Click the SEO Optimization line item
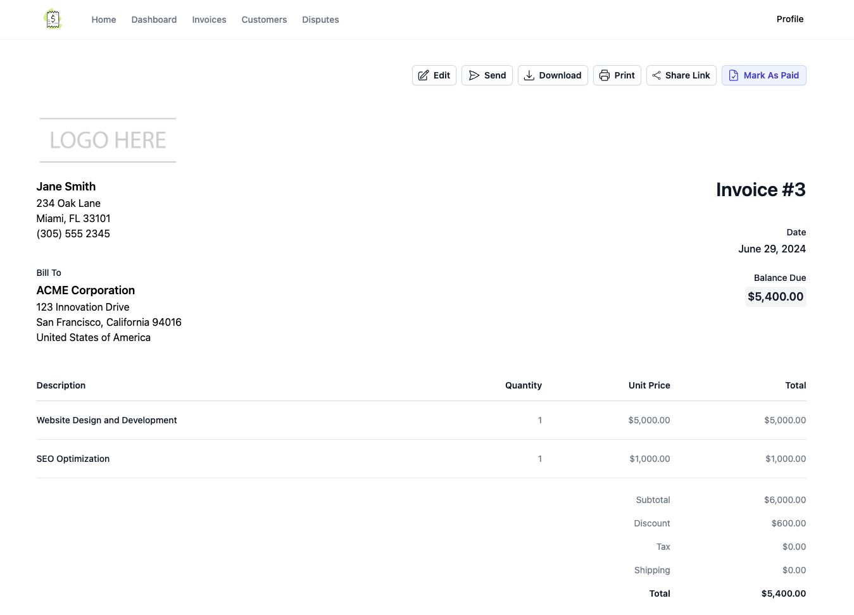854x615 pixels. click(x=73, y=459)
